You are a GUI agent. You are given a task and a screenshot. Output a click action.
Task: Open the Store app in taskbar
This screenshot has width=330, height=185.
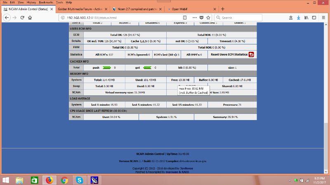pyautogui.click(x=35, y=180)
